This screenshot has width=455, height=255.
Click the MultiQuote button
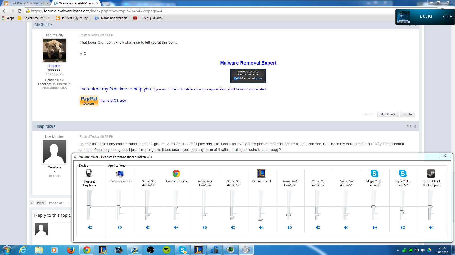pyautogui.click(x=388, y=114)
